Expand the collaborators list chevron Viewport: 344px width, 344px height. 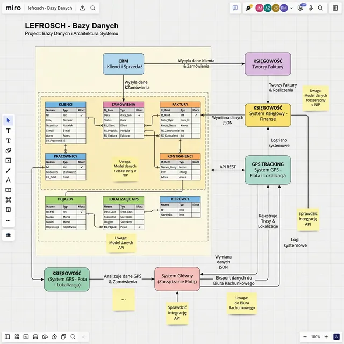coord(291,8)
